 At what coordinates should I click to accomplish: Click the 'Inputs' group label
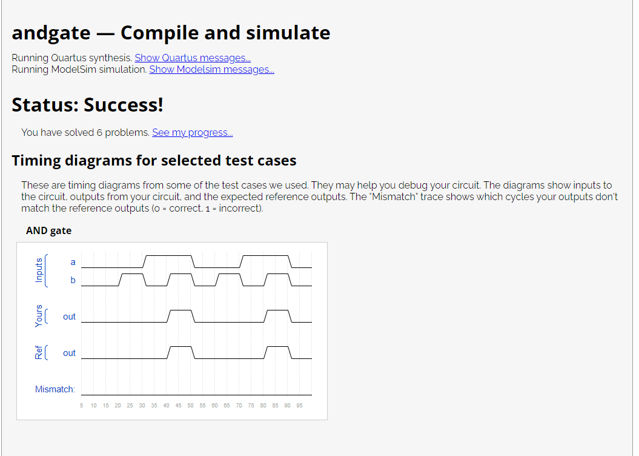pyautogui.click(x=39, y=270)
